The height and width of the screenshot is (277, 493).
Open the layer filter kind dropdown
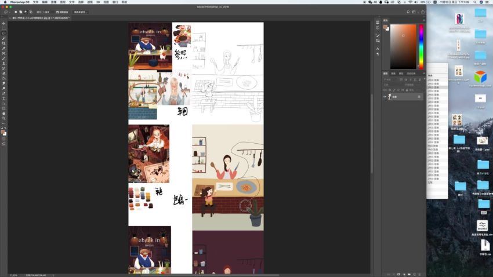pos(391,79)
